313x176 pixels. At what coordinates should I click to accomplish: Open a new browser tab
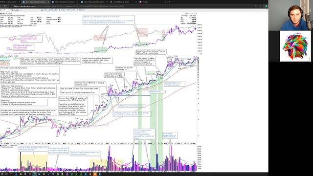coord(169,2)
